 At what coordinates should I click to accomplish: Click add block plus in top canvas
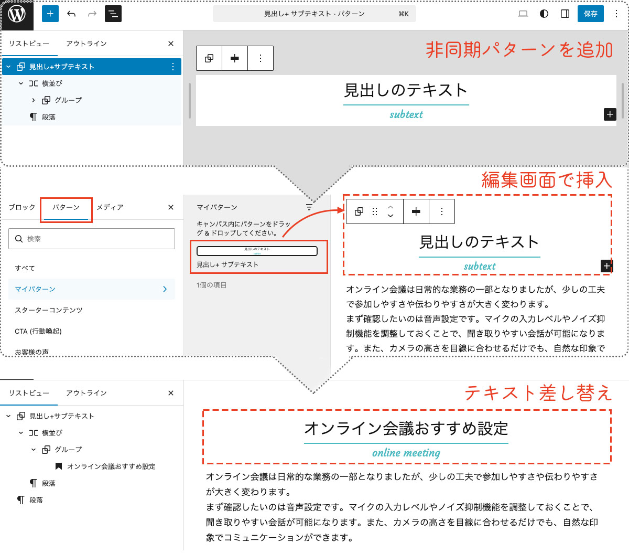pos(610,114)
